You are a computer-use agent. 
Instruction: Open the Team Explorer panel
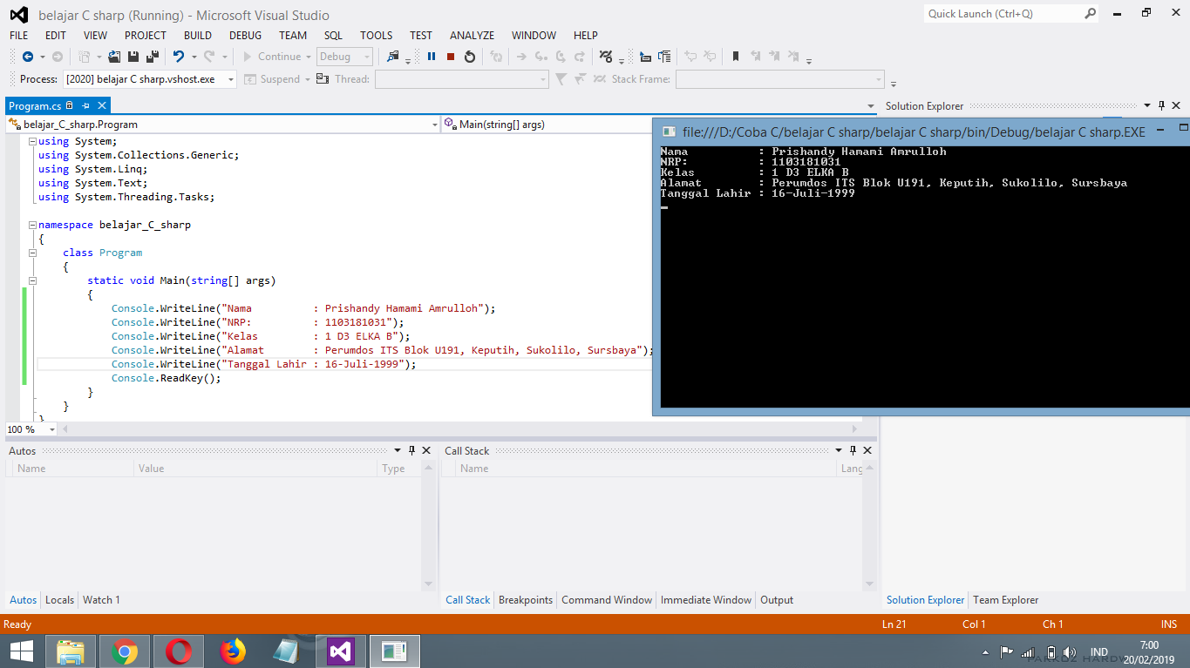(x=1005, y=600)
